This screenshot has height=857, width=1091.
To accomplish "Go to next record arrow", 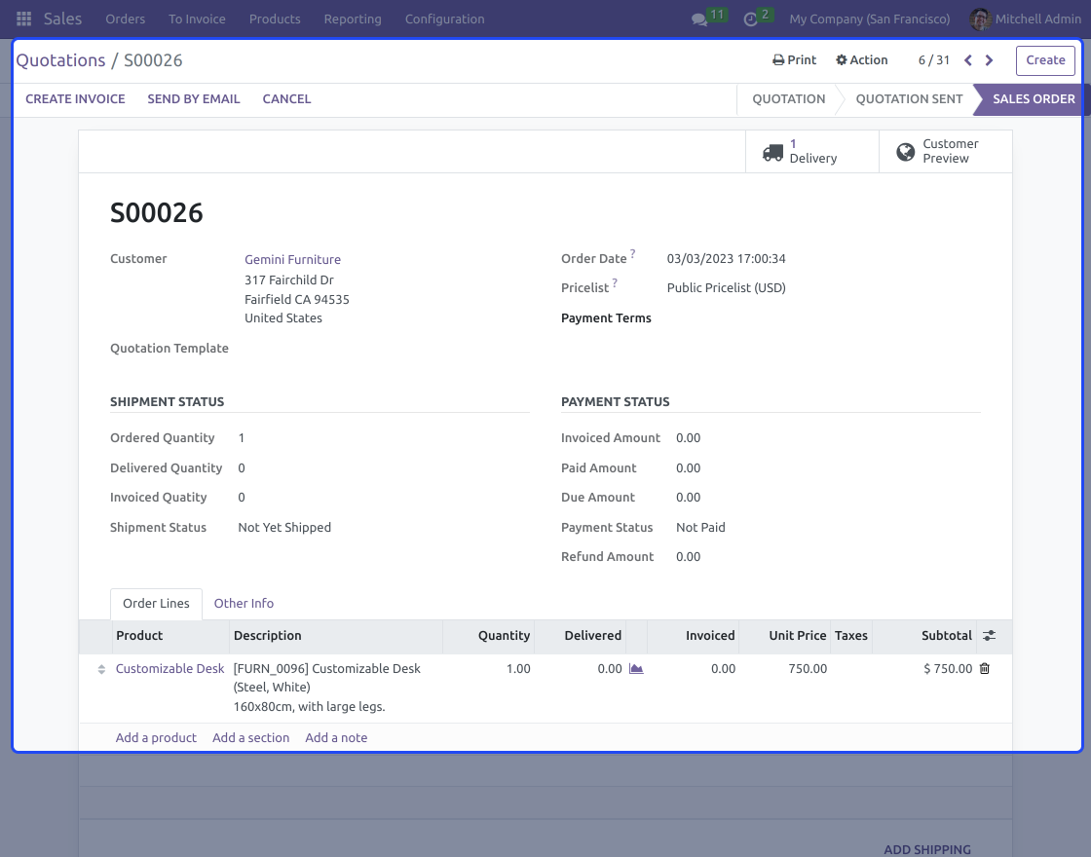I will pos(989,60).
